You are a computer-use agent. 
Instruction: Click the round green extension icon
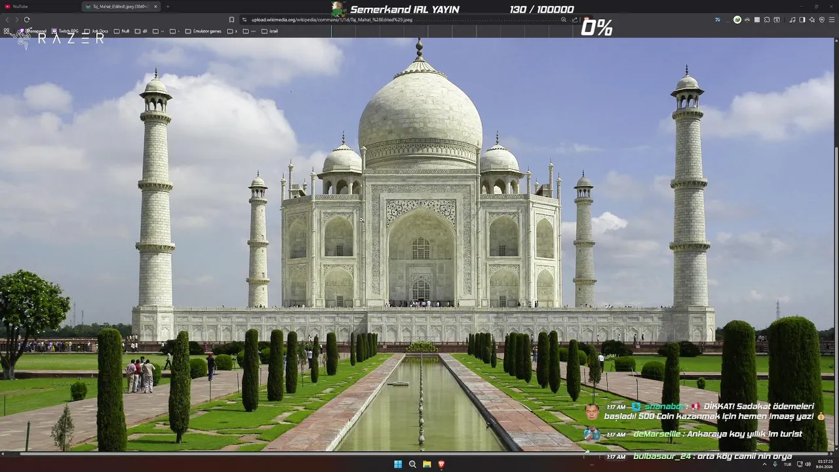coord(737,20)
